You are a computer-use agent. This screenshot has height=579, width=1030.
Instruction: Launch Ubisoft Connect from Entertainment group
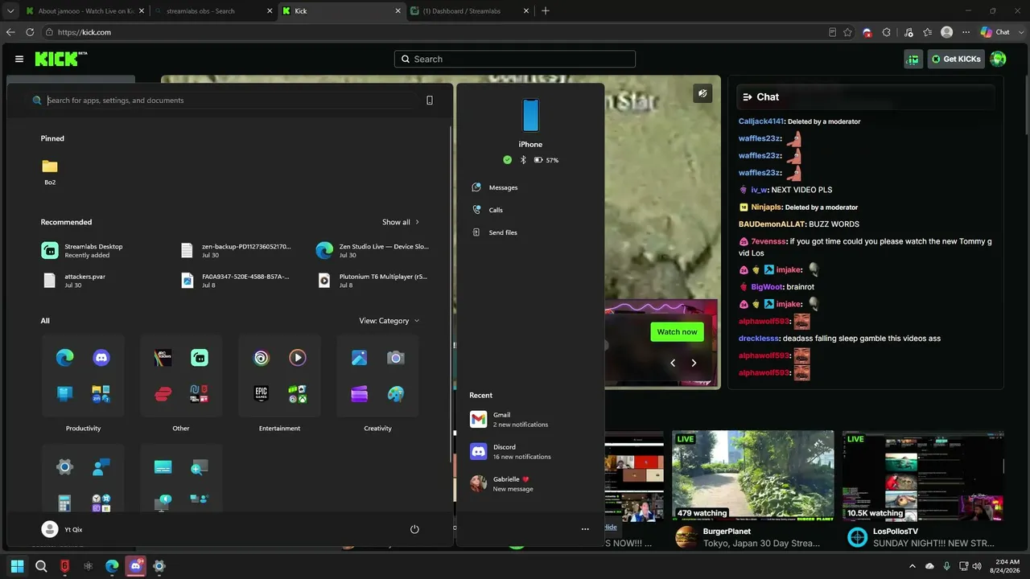pos(262,358)
